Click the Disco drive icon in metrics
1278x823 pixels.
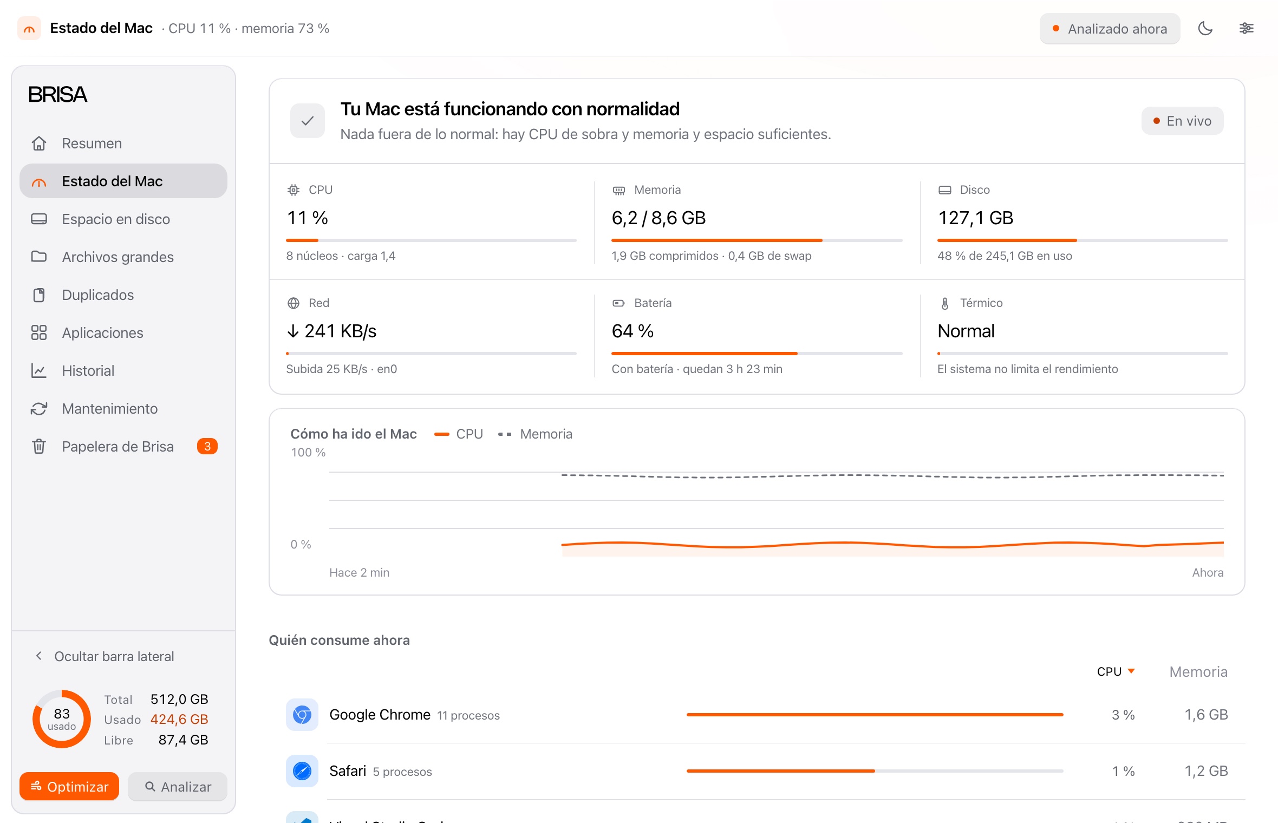(x=945, y=190)
